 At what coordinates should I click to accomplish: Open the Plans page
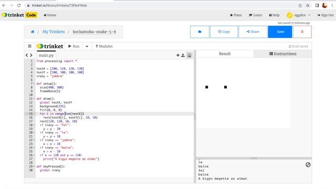coord(236,15)
